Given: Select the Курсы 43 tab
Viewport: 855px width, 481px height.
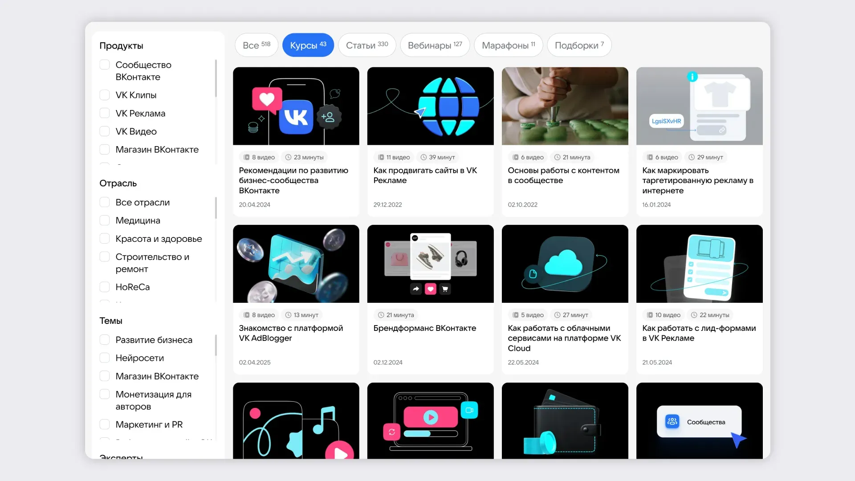Looking at the screenshot, I should tap(308, 45).
